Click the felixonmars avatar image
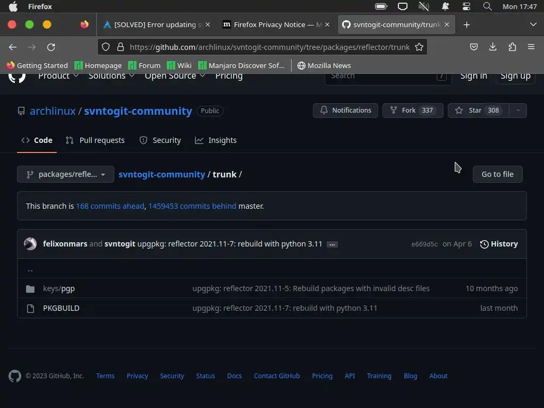 coord(30,244)
